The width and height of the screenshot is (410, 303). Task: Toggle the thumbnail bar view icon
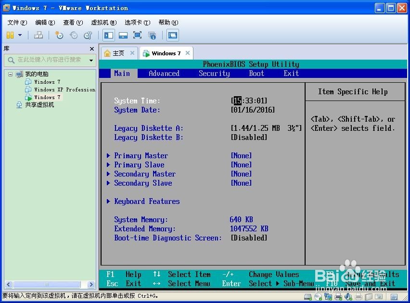pos(123,35)
